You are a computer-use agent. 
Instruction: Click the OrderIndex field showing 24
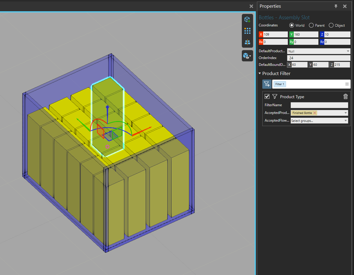(319, 58)
